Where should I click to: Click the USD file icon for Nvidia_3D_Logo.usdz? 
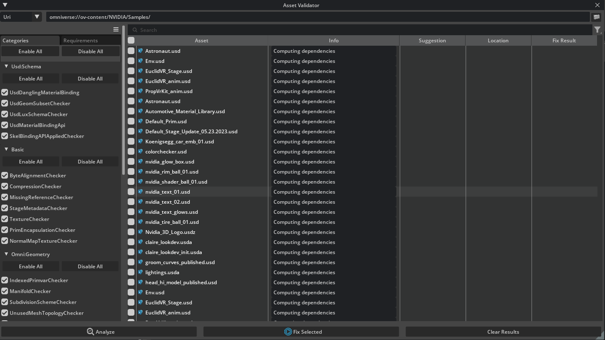(141, 232)
